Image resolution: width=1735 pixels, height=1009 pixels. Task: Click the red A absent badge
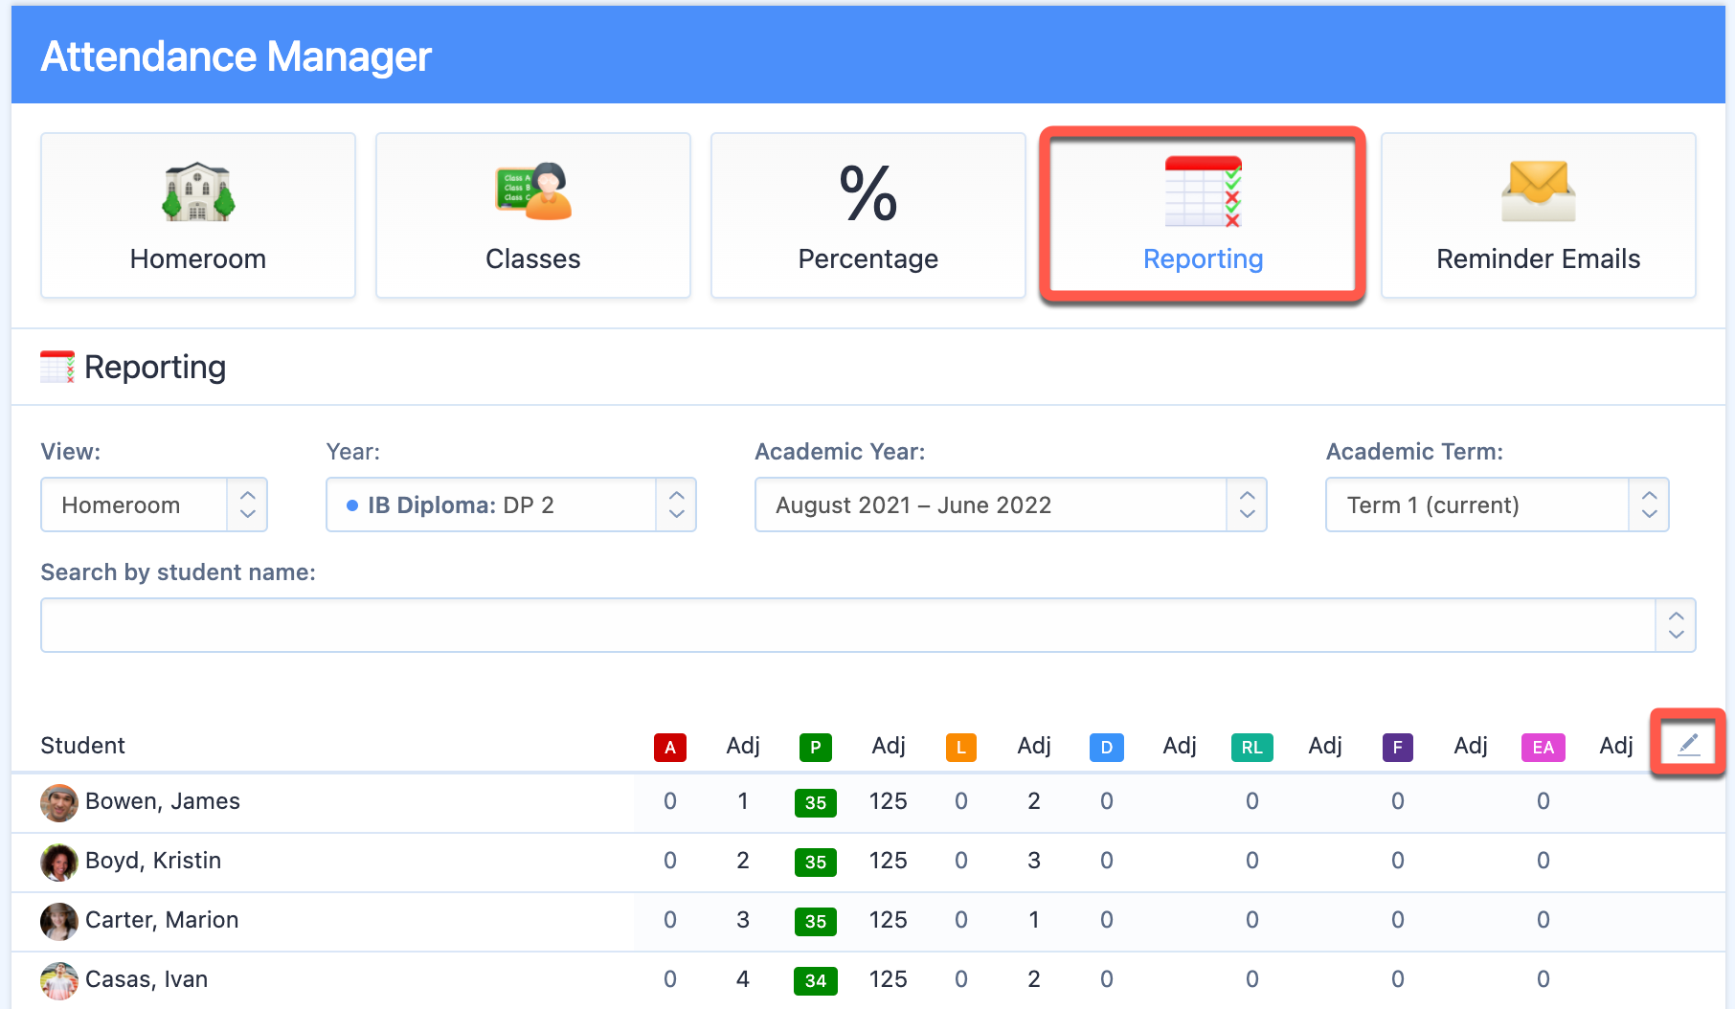click(x=669, y=747)
